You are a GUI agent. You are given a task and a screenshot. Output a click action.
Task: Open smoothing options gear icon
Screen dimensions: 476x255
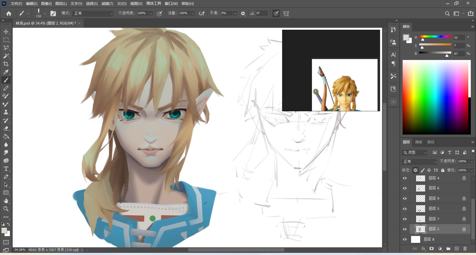click(x=243, y=13)
